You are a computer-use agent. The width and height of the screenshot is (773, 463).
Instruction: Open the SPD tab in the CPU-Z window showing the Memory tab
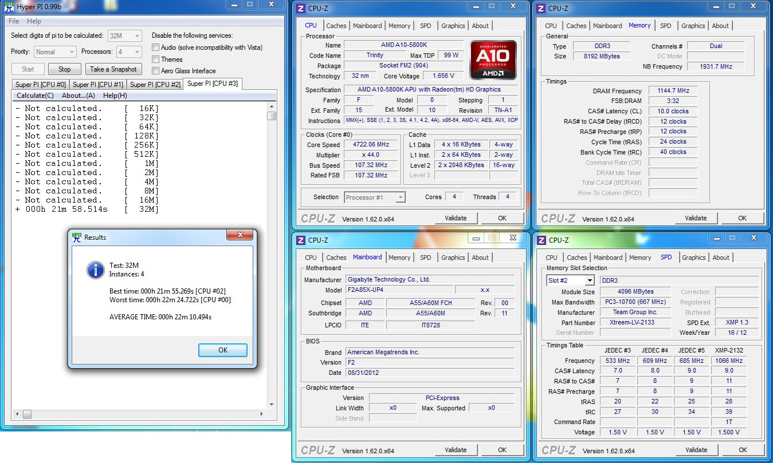pos(665,26)
